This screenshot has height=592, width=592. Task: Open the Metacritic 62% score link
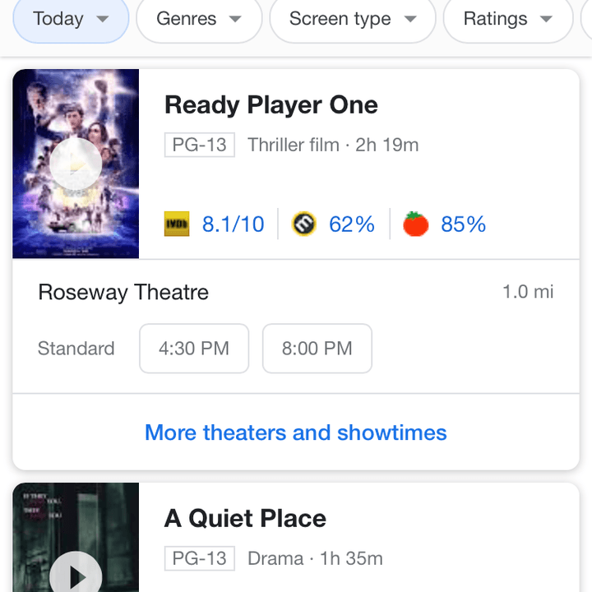coord(352,224)
